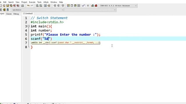The image size is (186, 104).
Task: Open the Search menu
Action: tap(11, 2)
